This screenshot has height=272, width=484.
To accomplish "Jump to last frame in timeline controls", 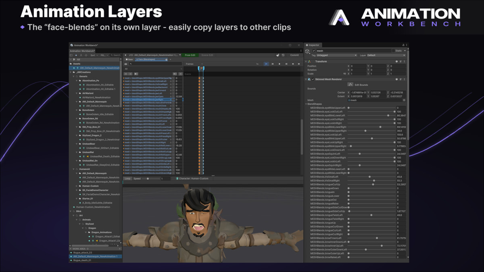I will 286,64.
